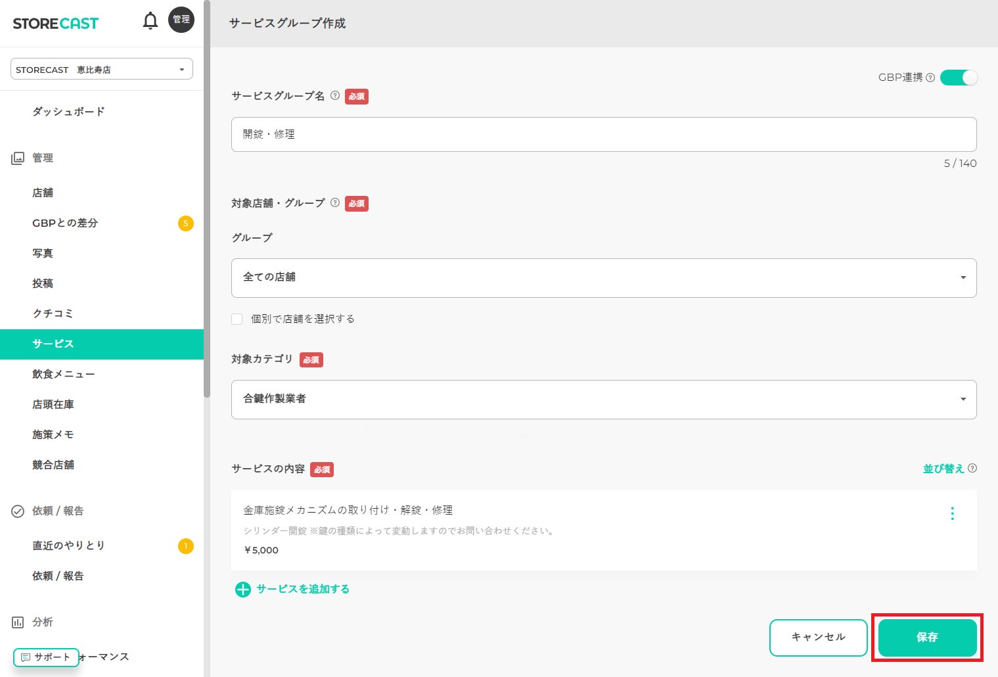Click the 並び替え sort link

[943, 469]
